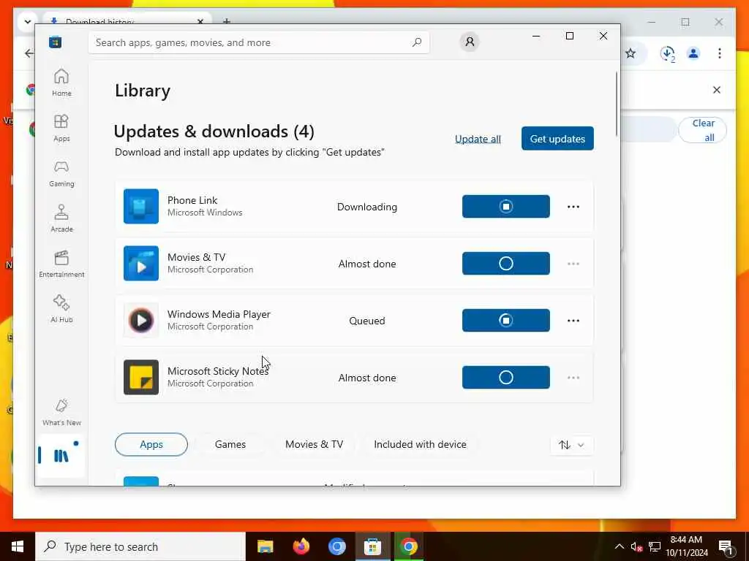Click the Phone Link app name
This screenshot has width=749, height=561.
point(192,200)
